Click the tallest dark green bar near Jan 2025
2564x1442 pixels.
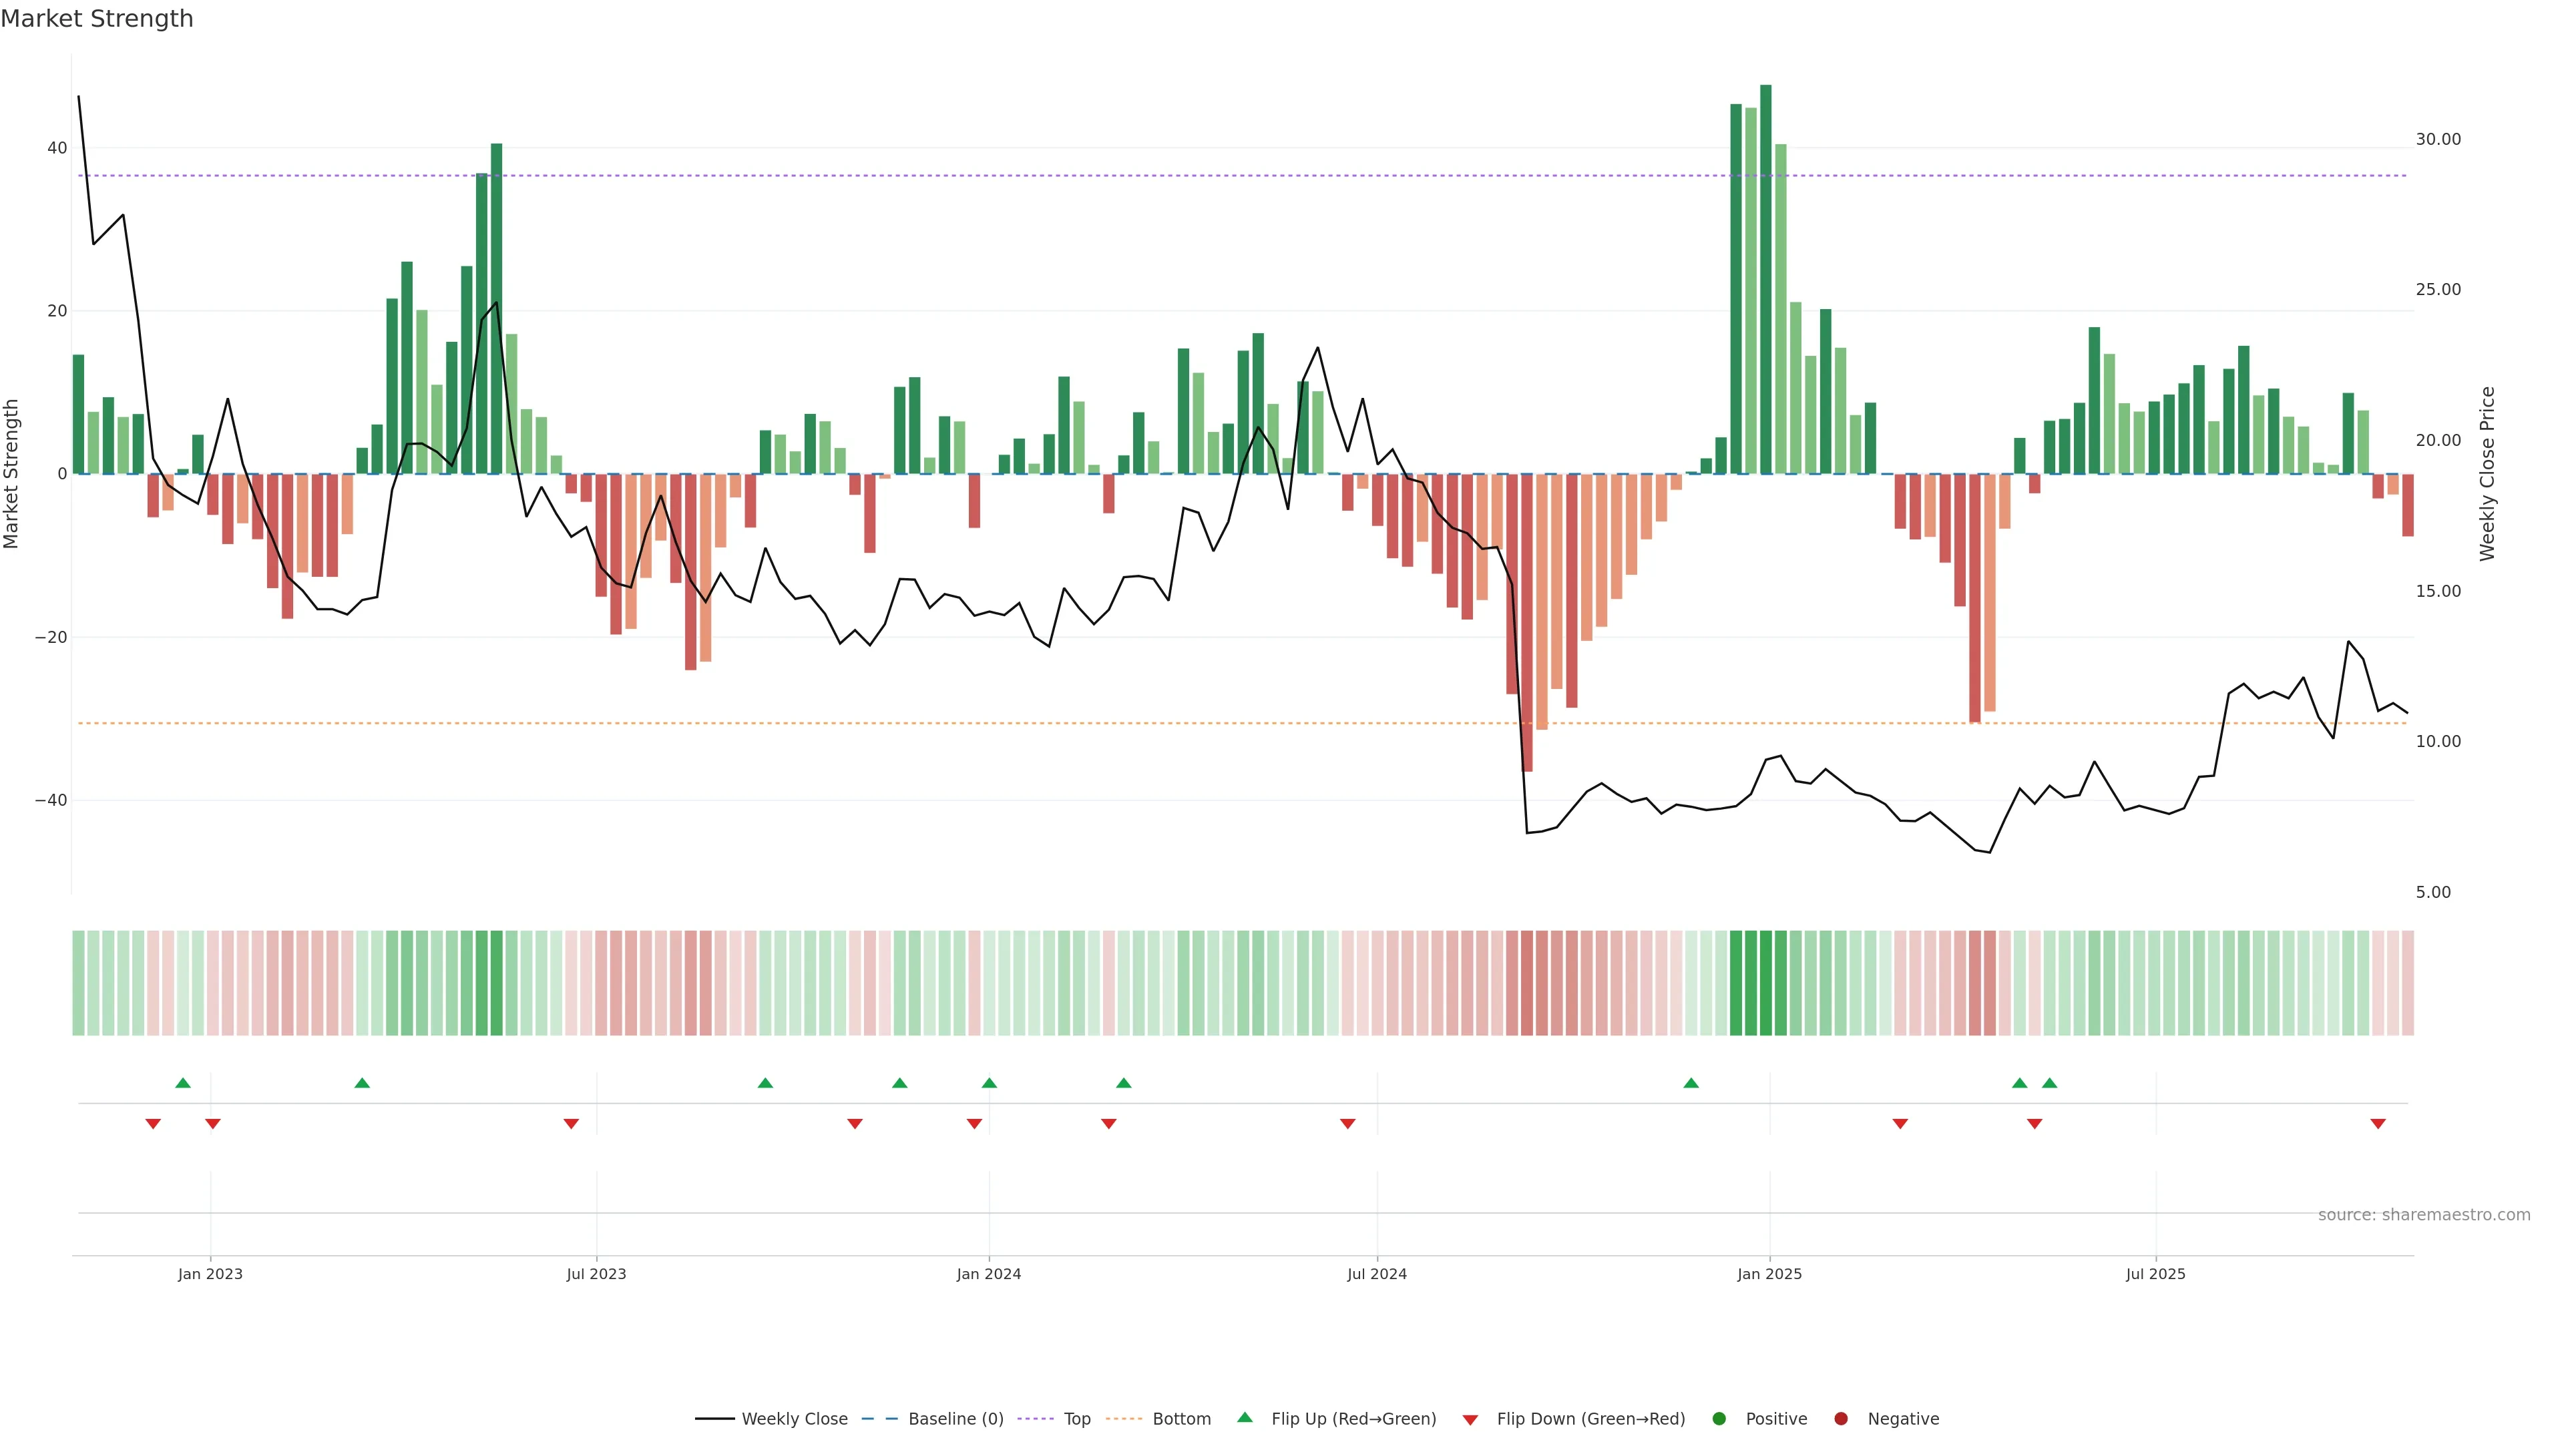pos(1765,278)
